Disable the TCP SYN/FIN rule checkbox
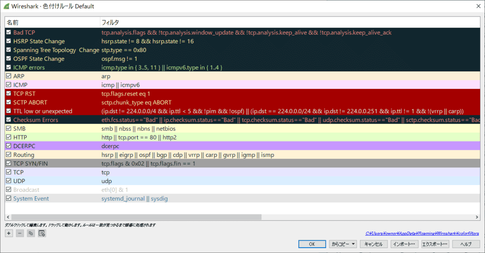 click(x=9, y=164)
